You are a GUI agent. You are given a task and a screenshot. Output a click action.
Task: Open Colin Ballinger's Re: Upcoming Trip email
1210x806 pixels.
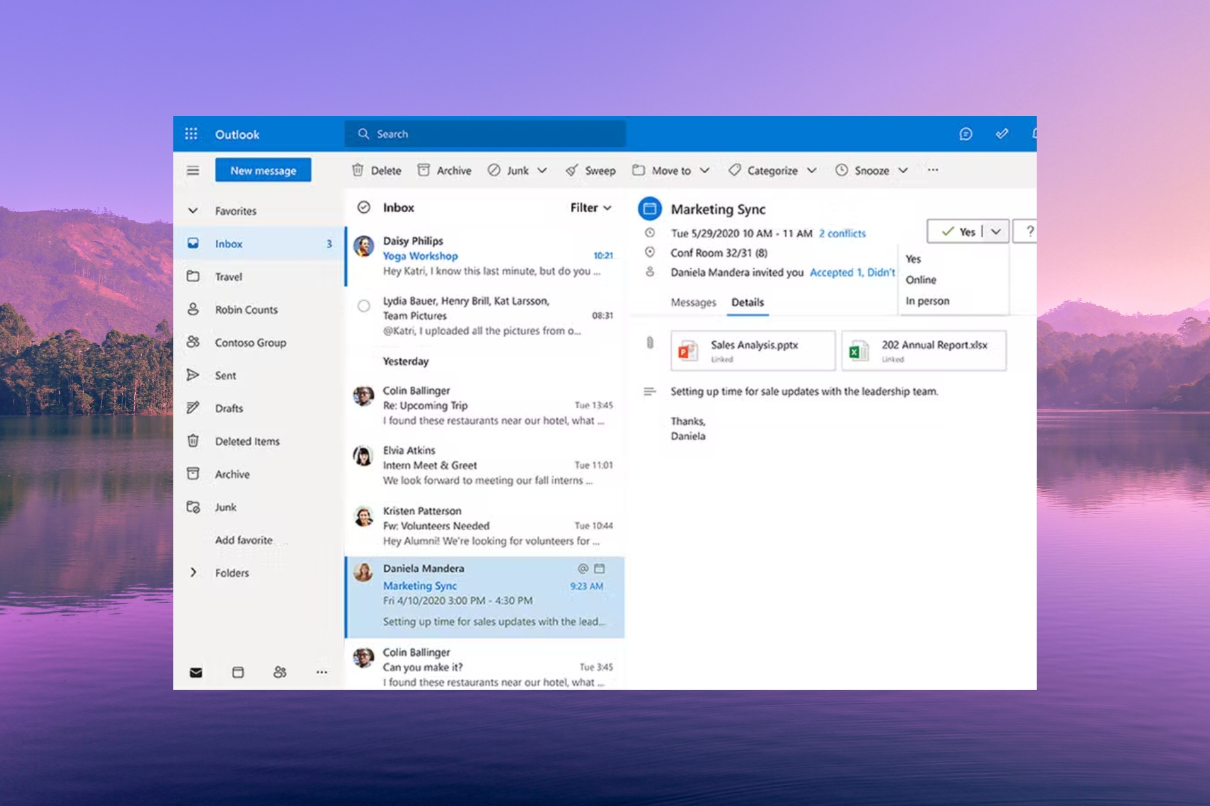point(485,406)
